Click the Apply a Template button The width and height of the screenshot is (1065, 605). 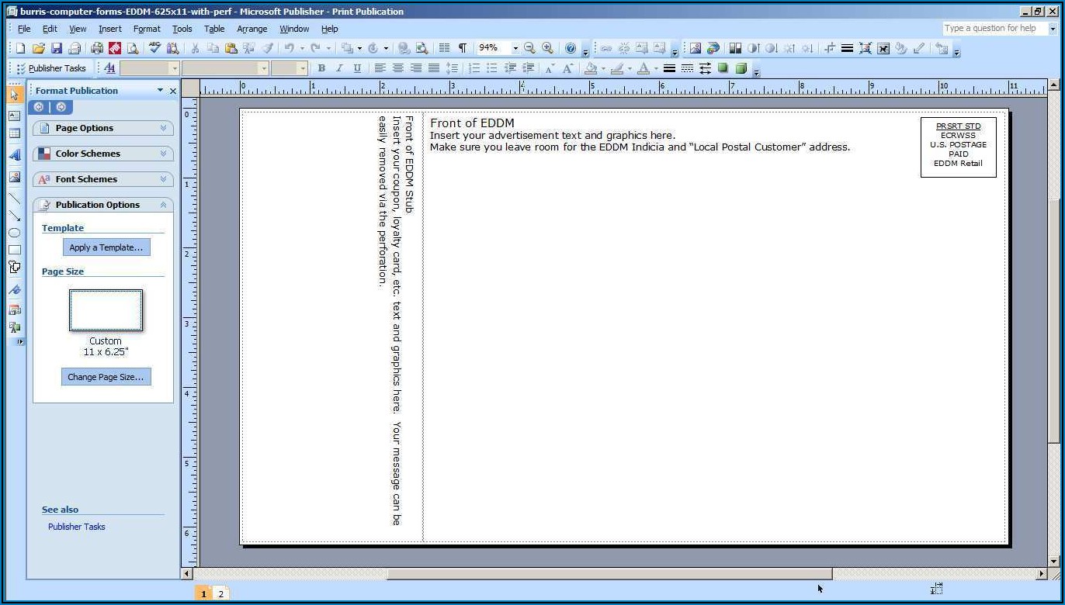pos(106,247)
